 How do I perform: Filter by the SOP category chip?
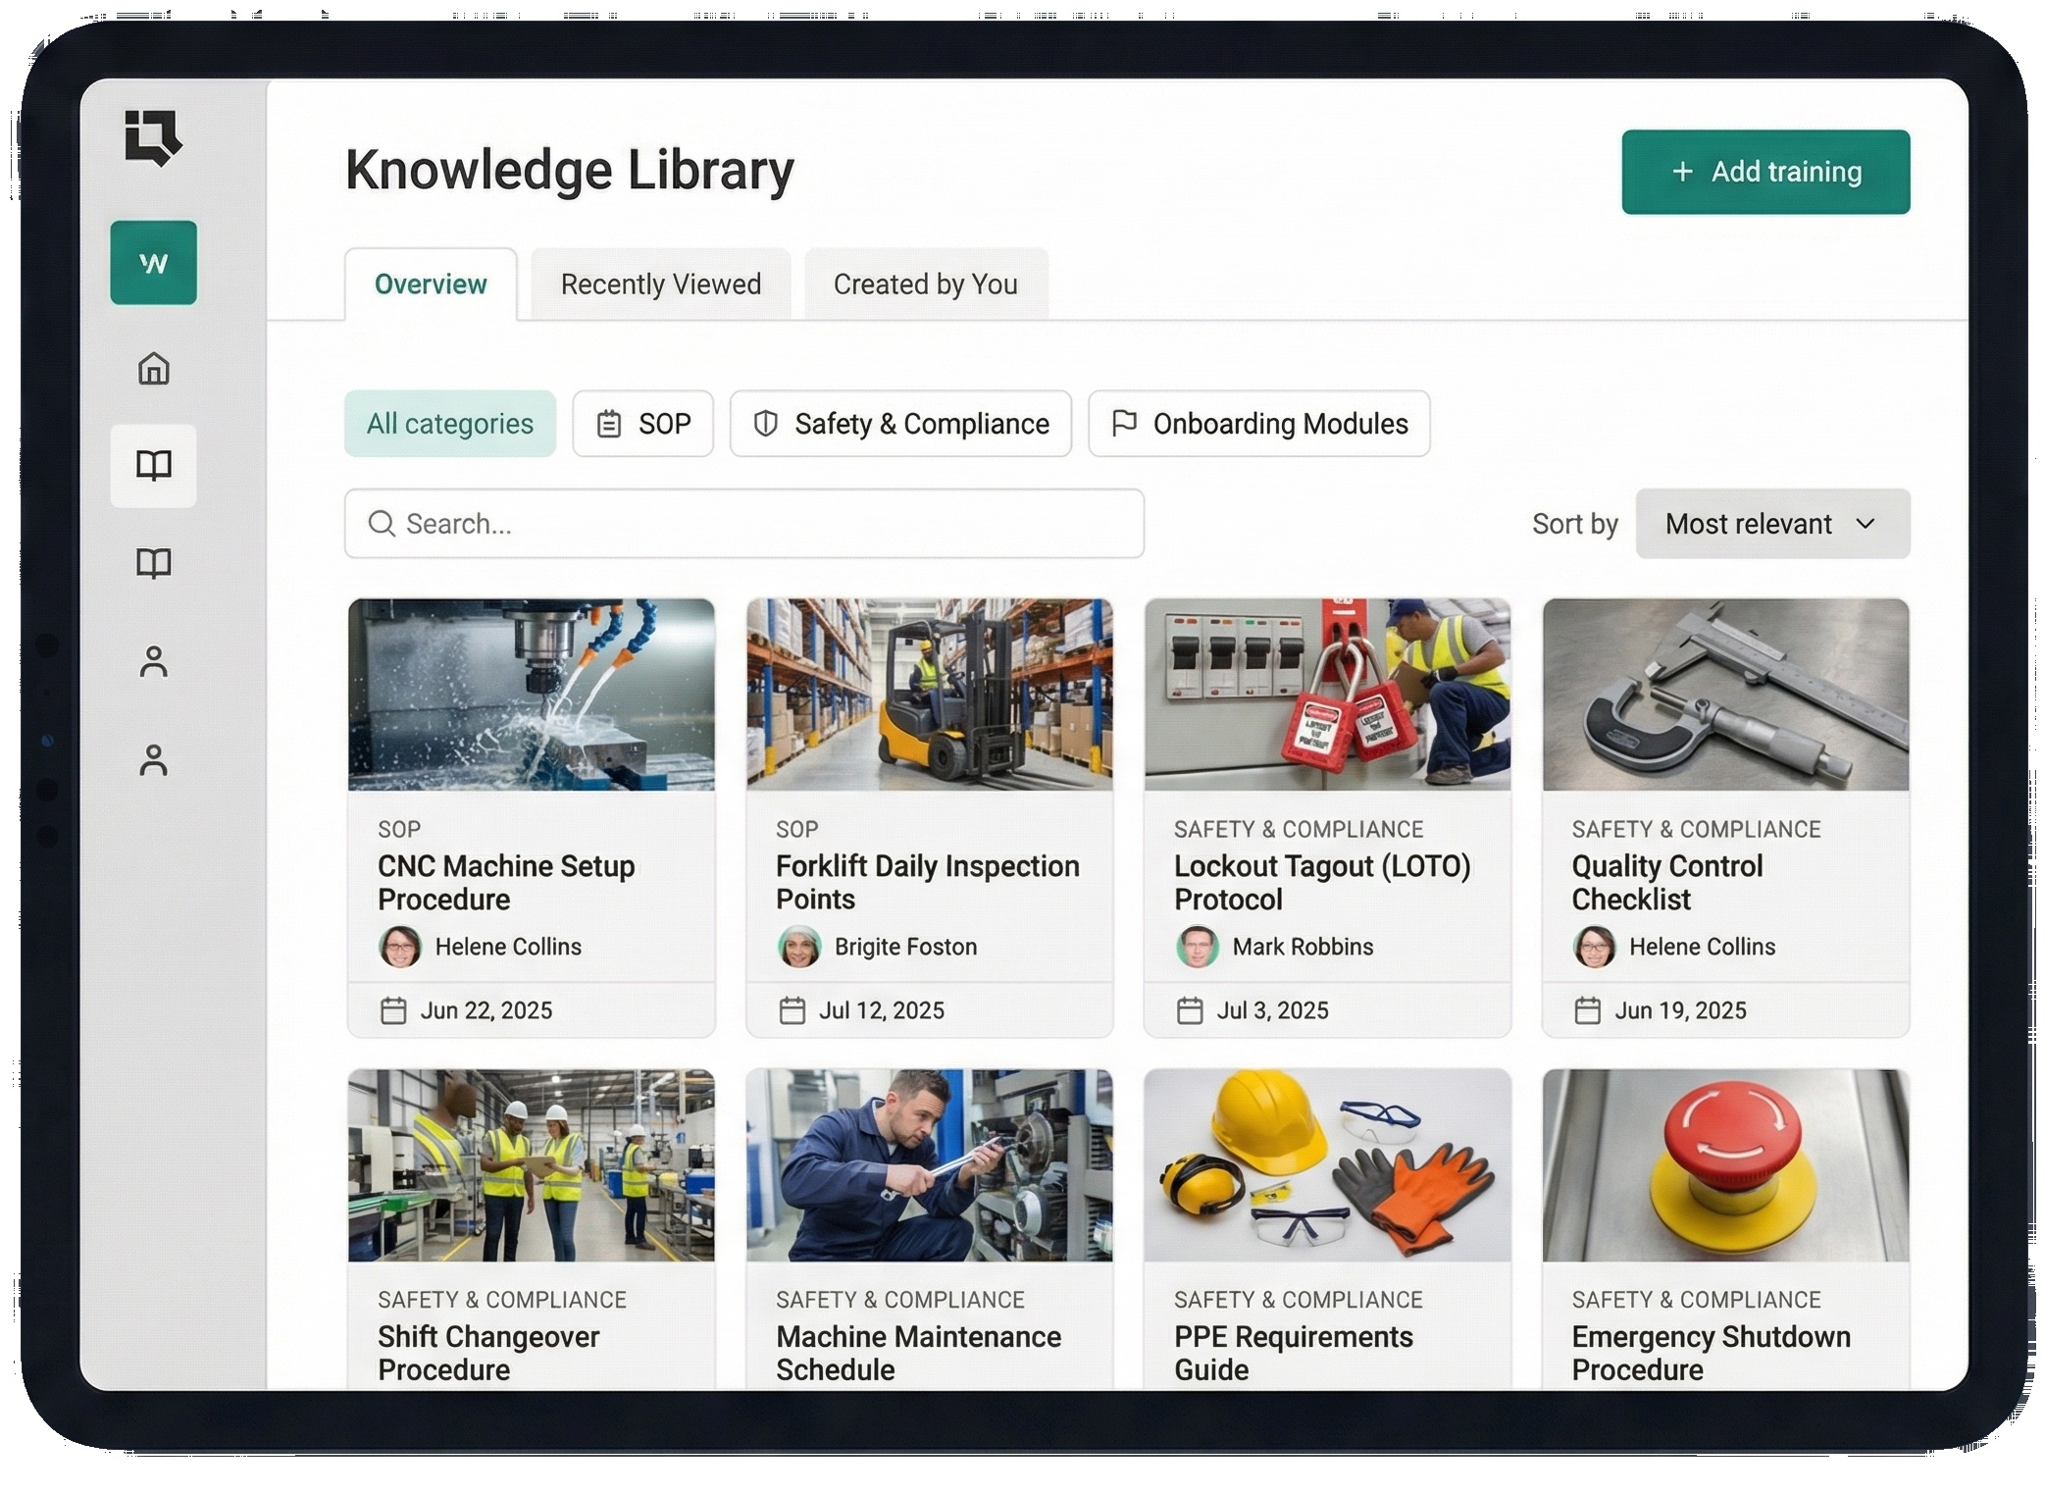(642, 424)
